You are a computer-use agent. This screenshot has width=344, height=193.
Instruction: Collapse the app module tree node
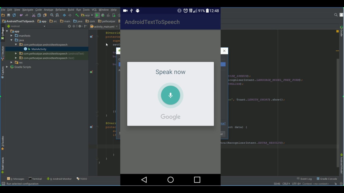point(7,31)
